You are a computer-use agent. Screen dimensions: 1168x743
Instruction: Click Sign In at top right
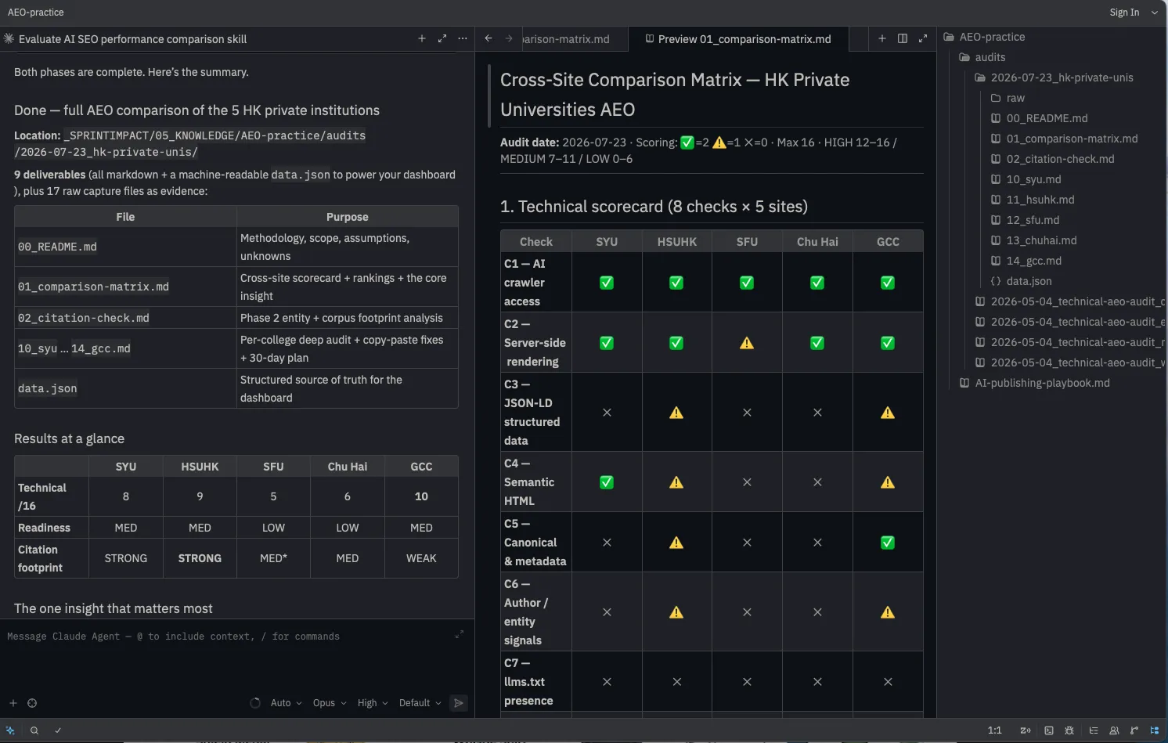click(x=1124, y=13)
